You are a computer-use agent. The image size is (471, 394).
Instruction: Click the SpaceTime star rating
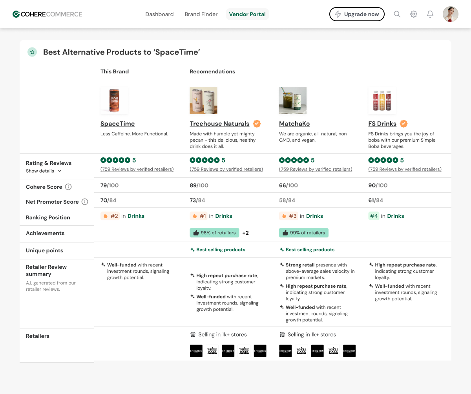(x=115, y=160)
